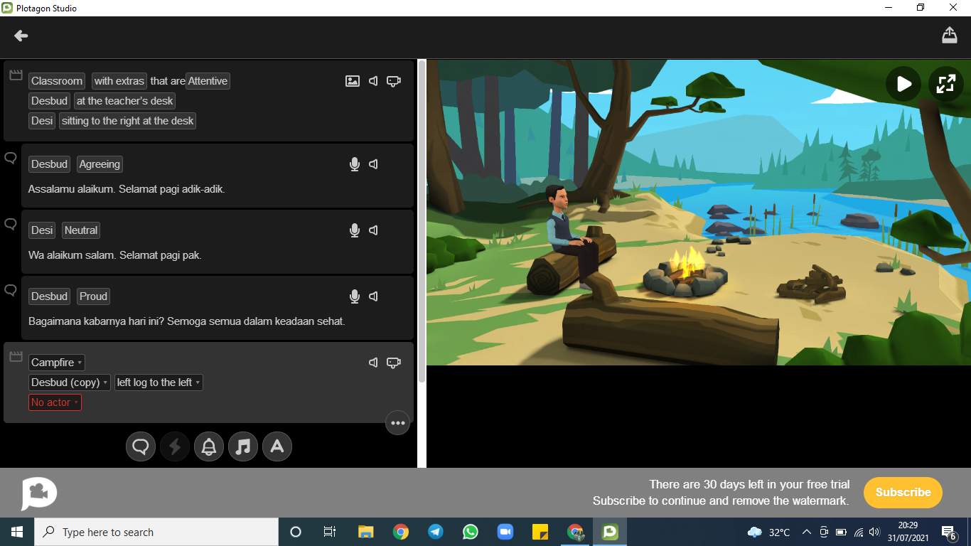Toggle sound icon in Campfire scene row
This screenshot has width=971, height=546.
[373, 363]
